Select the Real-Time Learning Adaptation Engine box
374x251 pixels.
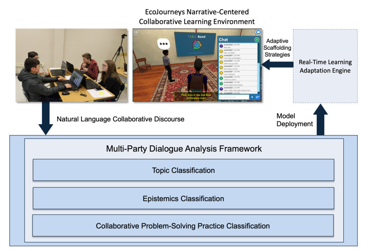point(325,66)
